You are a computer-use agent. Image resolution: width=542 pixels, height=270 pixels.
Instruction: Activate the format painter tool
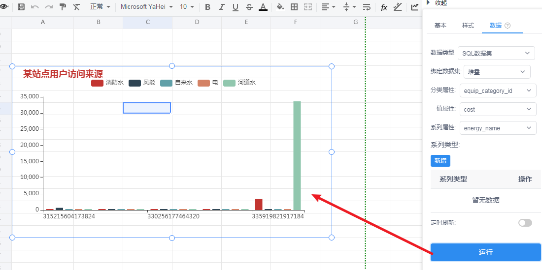pyautogui.click(x=63, y=7)
